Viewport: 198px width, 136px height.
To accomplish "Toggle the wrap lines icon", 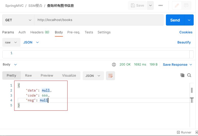I will point(111,76).
